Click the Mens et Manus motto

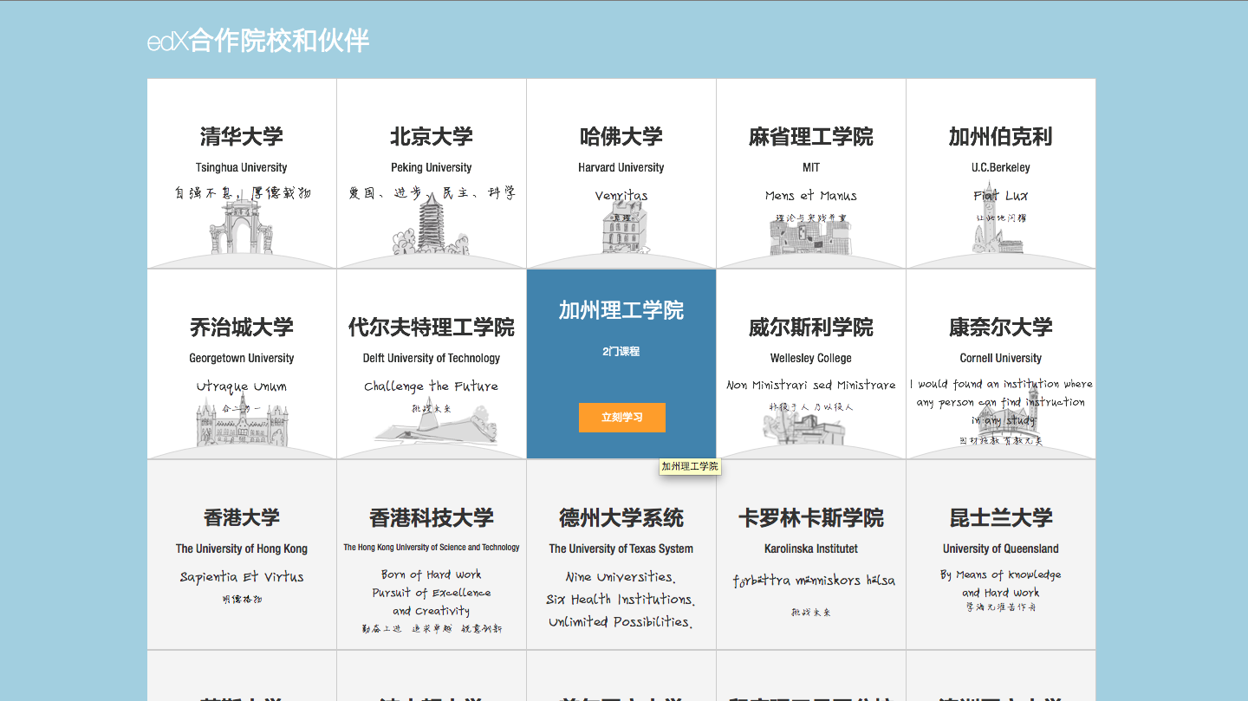pyautogui.click(x=811, y=196)
